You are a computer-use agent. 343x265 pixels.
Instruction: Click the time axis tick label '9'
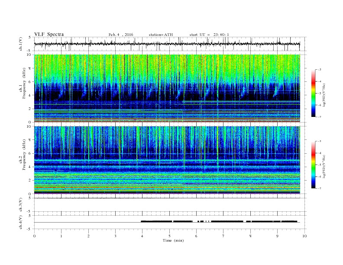click(x=277, y=236)
